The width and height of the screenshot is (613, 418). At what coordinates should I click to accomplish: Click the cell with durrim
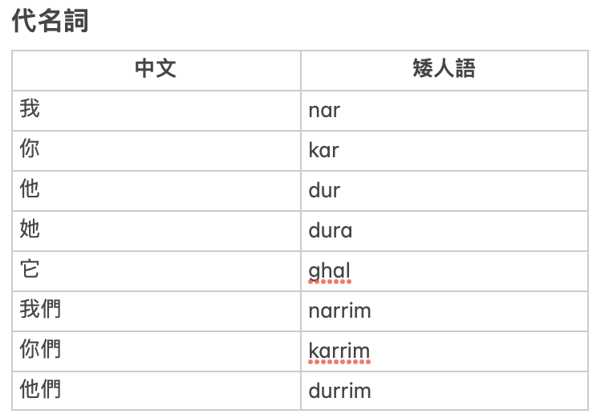tap(445, 391)
